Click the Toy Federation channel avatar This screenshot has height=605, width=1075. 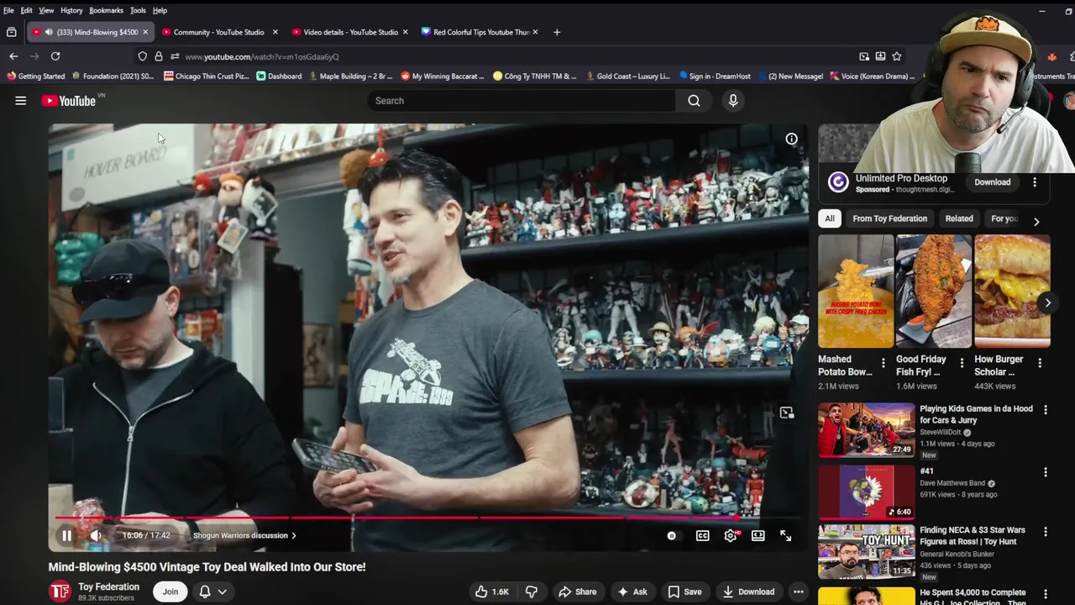(x=60, y=592)
